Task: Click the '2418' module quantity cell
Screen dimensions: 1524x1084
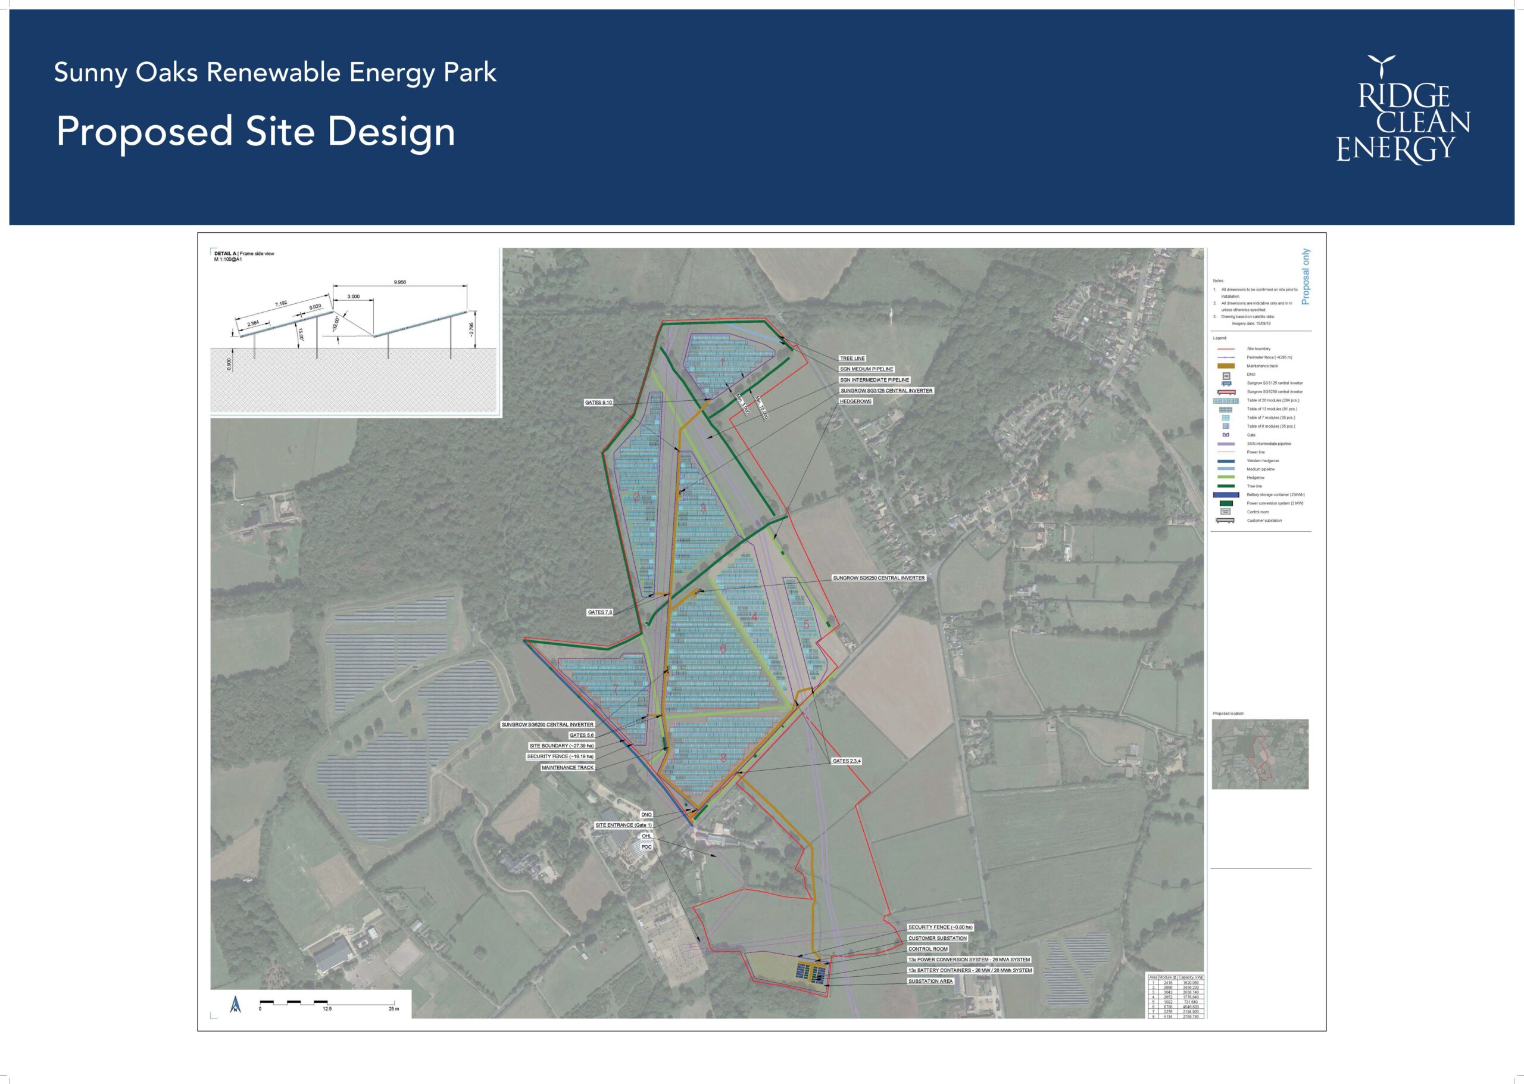Action: click(x=1169, y=983)
